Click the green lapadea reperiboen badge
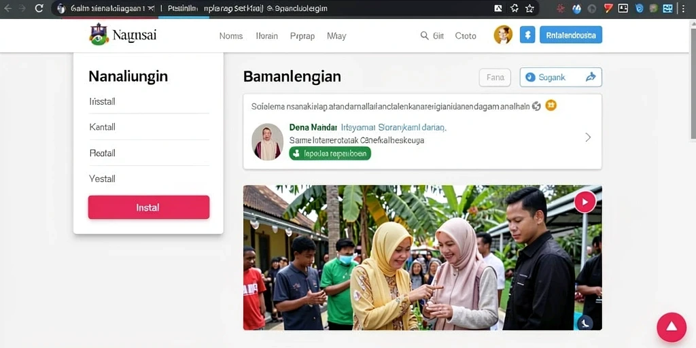 tap(330, 154)
